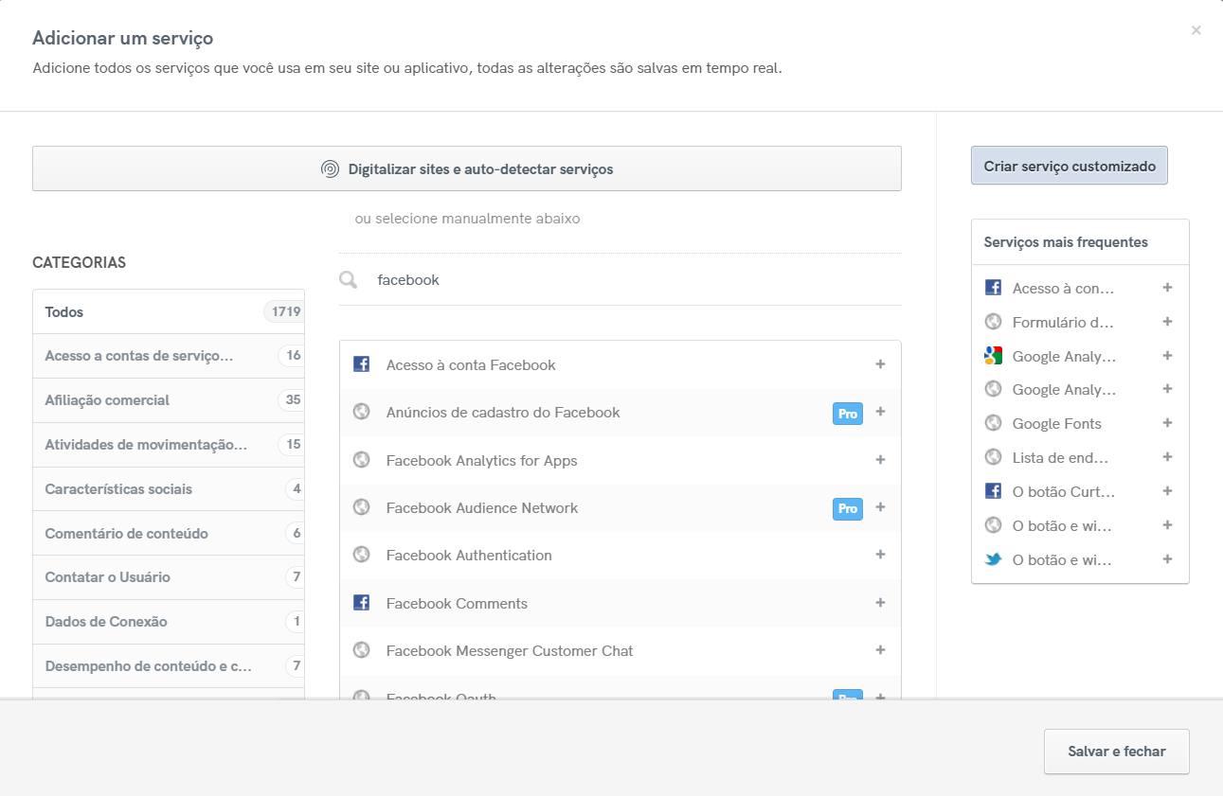Click the Pro badge on 'Facebook Audience Network'

point(847,507)
